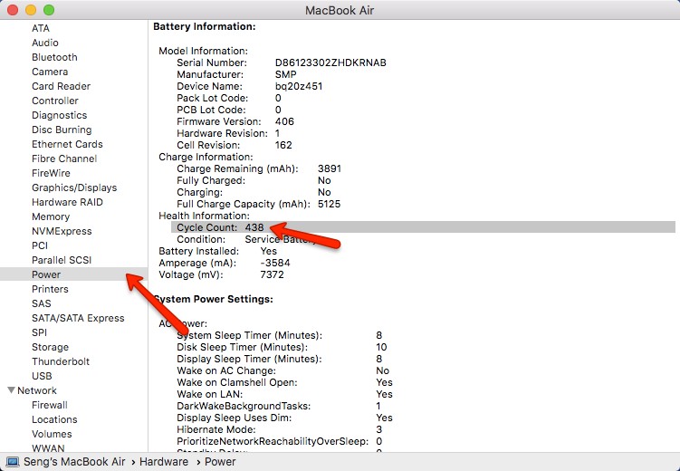Click the Cell Revision value 162
The width and height of the screenshot is (680, 471).
point(283,145)
